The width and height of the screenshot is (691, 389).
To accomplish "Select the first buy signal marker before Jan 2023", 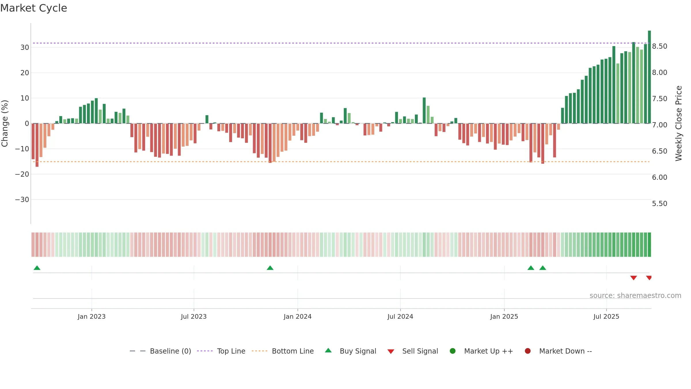I will coord(37,268).
